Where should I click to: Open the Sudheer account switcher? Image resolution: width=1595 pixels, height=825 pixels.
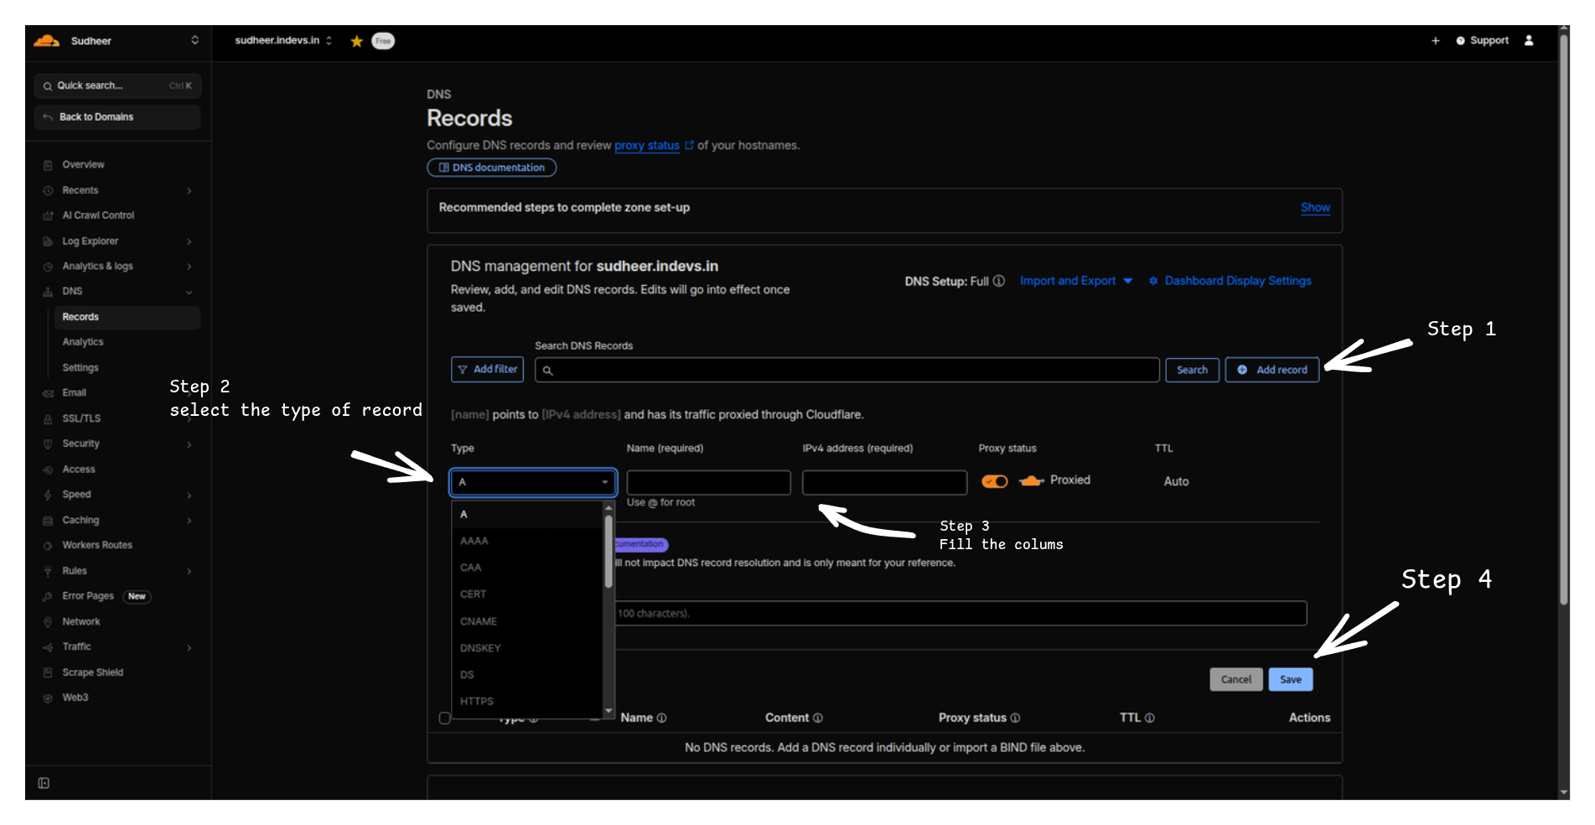click(x=194, y=40)
